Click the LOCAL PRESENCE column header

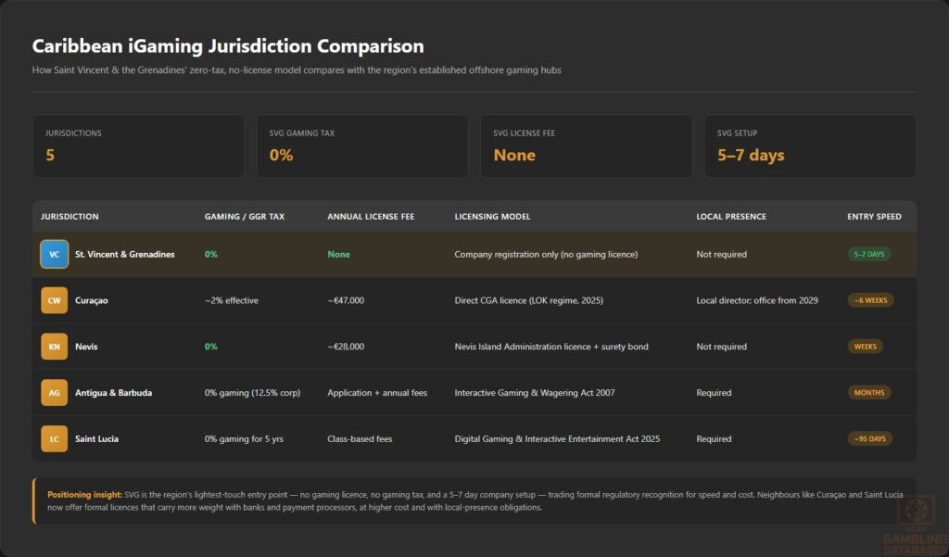click(x=731, y=216)
